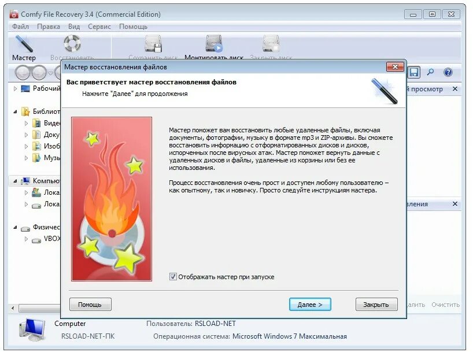This screenshot has width=473, height=356.
Task: Close the preview panel with X
Action: click(455, 89)
